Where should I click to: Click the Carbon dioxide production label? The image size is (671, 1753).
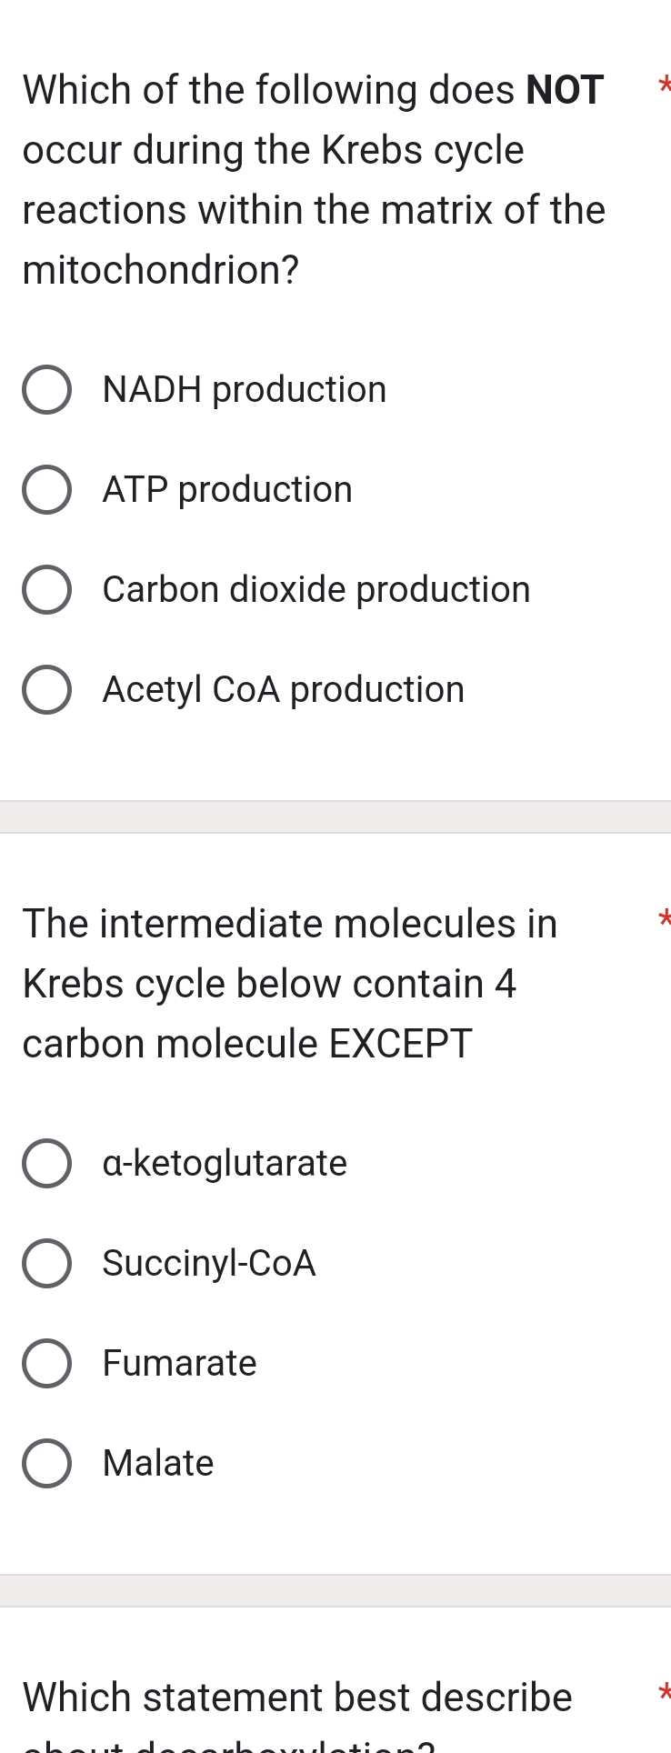(x=315, y=589)
